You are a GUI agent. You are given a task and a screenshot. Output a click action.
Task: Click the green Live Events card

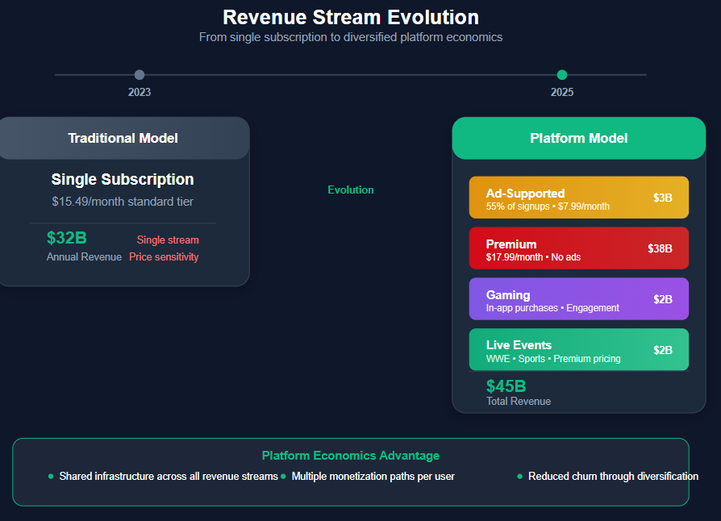[579, 349]
